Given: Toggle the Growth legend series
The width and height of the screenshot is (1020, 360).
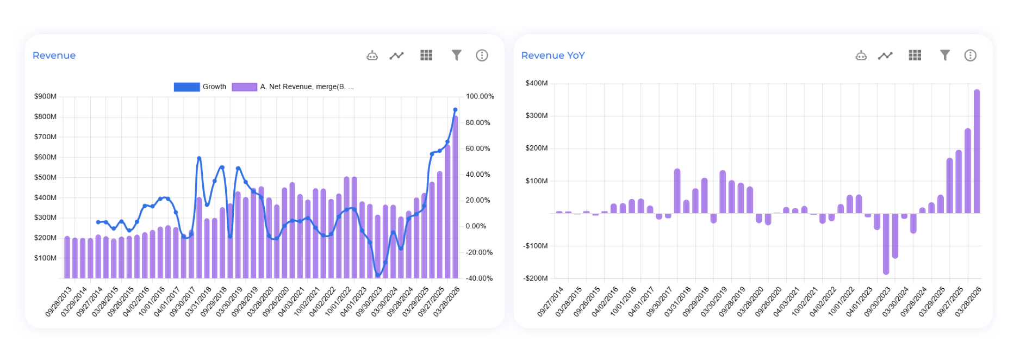Looking at the screenshot, I should (x=200, y=87).
